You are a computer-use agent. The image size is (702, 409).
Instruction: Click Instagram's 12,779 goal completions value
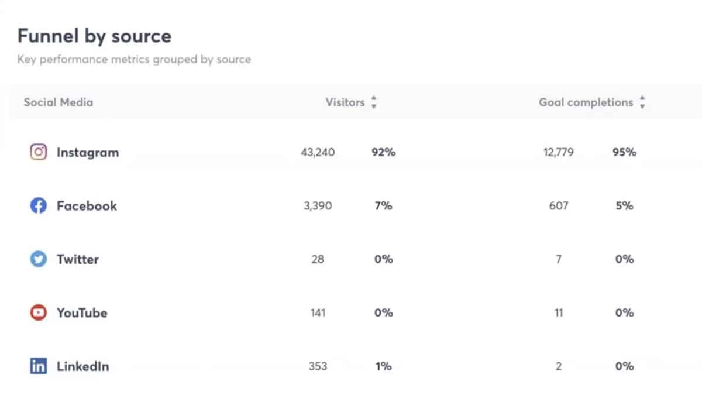[x=558, y=153]
